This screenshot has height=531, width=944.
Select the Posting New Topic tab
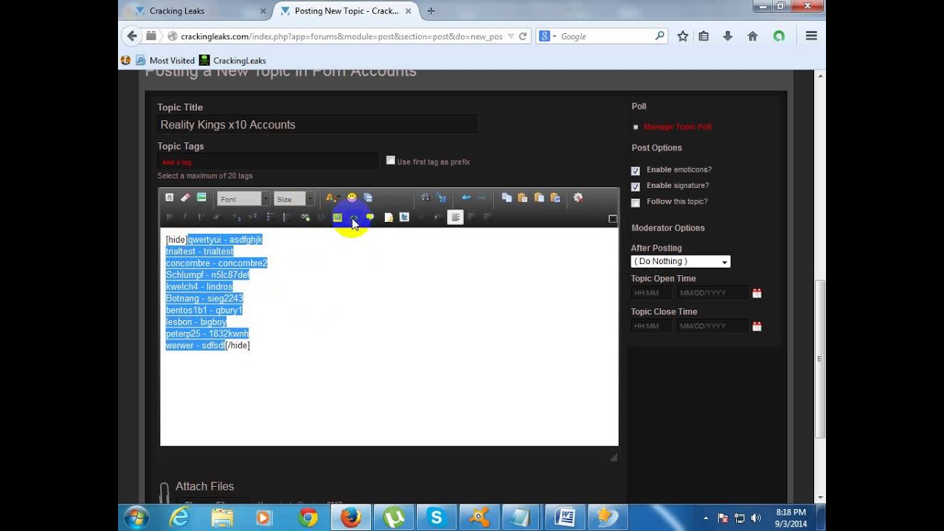pyautogui.click(x=347, y=11)
